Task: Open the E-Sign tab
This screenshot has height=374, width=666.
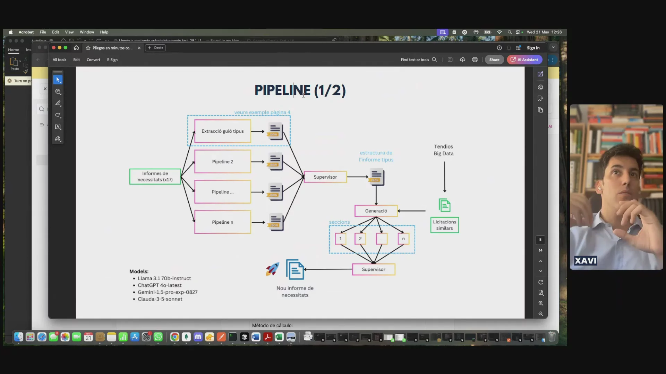Action: pyautogui.click(x=112, y=60)
